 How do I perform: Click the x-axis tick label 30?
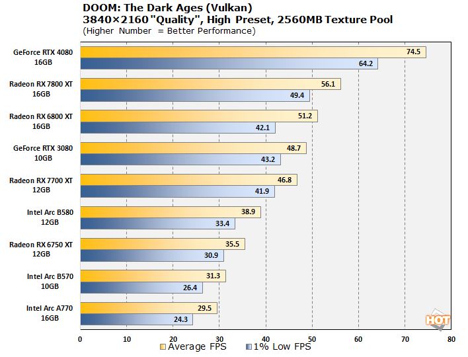point(219,339)
